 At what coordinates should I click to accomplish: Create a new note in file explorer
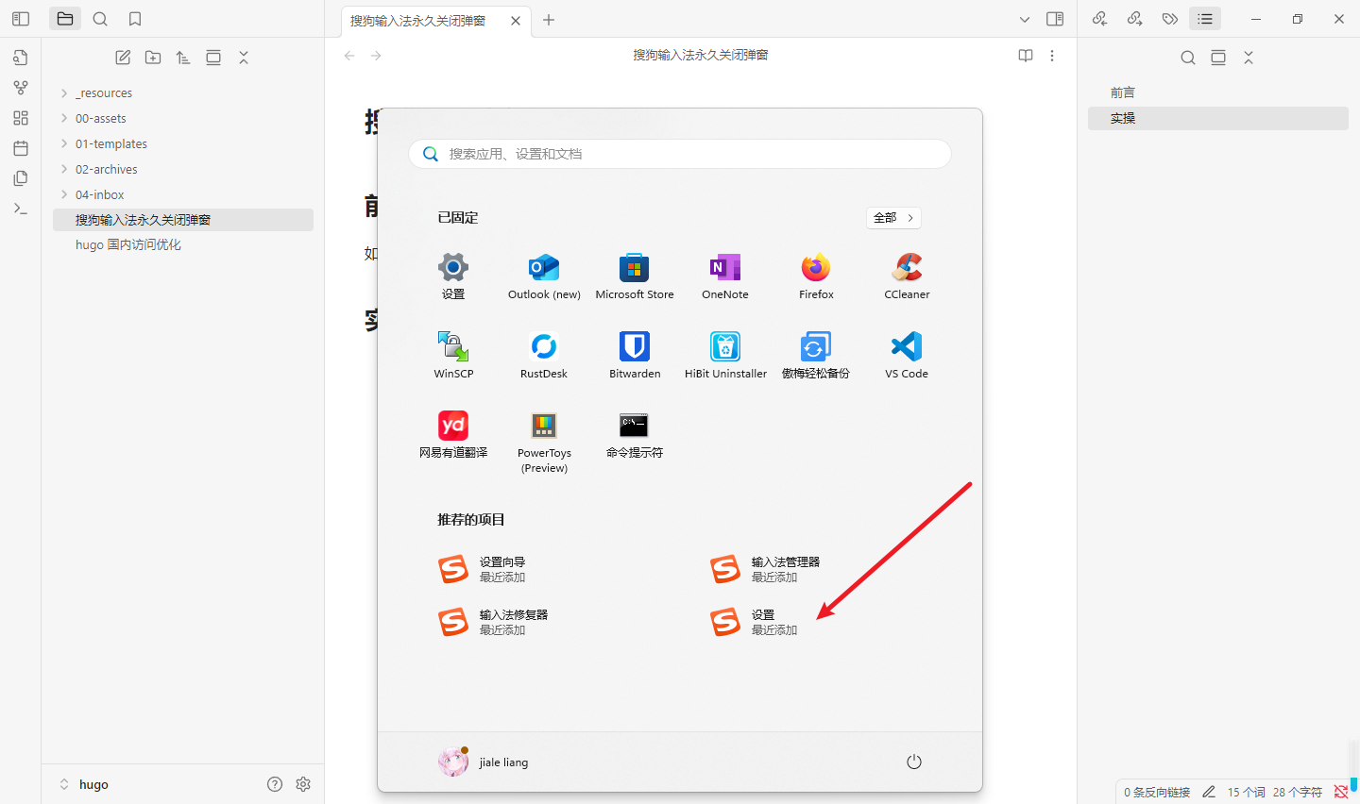tap(123, 58)
